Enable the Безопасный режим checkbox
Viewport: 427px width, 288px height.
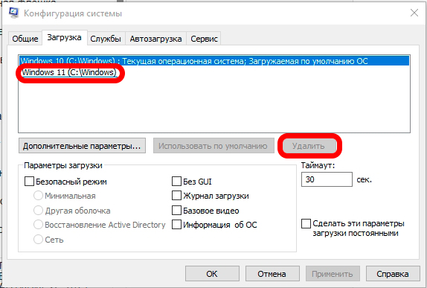[x=30, y=182]
